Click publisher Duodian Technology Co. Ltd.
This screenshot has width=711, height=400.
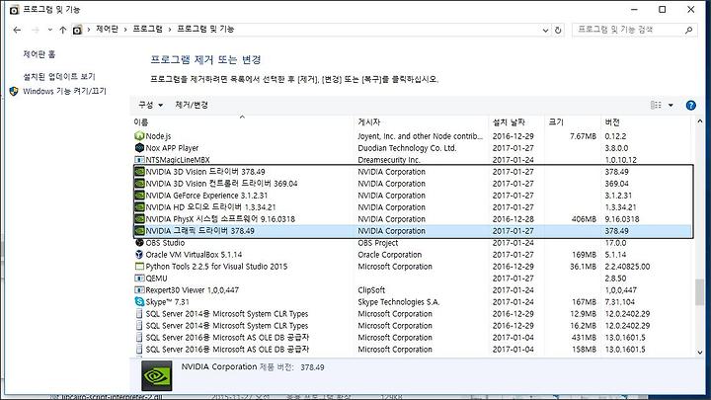[407, 148]
